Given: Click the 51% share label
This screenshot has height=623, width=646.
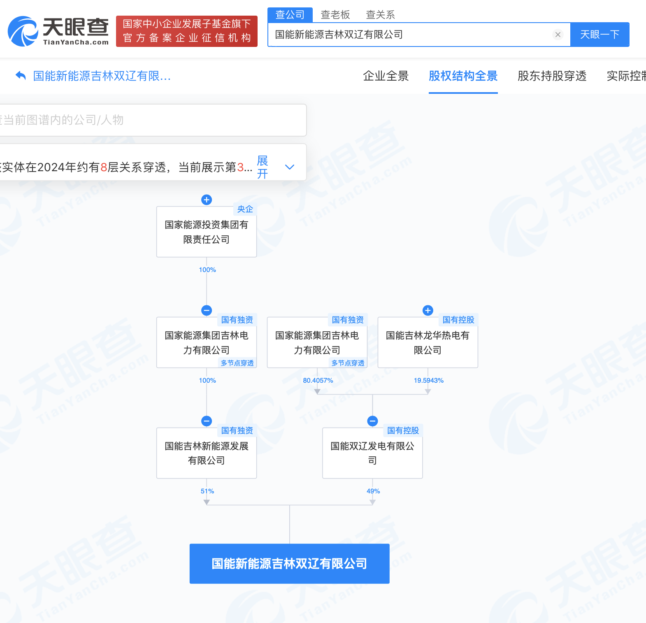Looking at the screenshot, I should pyautogui.click(x=207, y=491).
